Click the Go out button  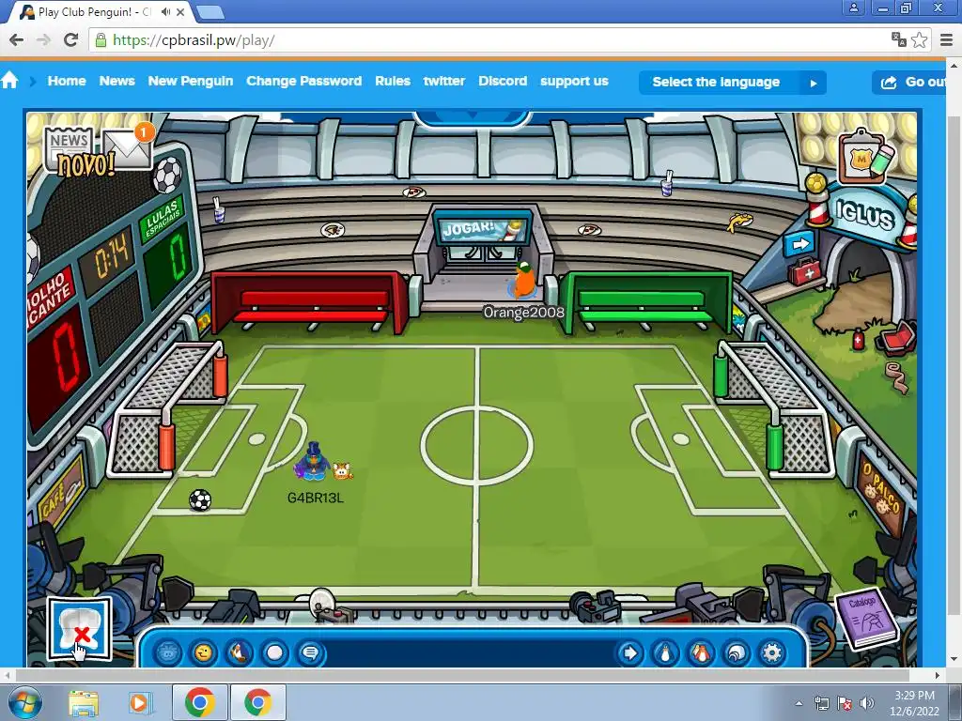[909, 83]
